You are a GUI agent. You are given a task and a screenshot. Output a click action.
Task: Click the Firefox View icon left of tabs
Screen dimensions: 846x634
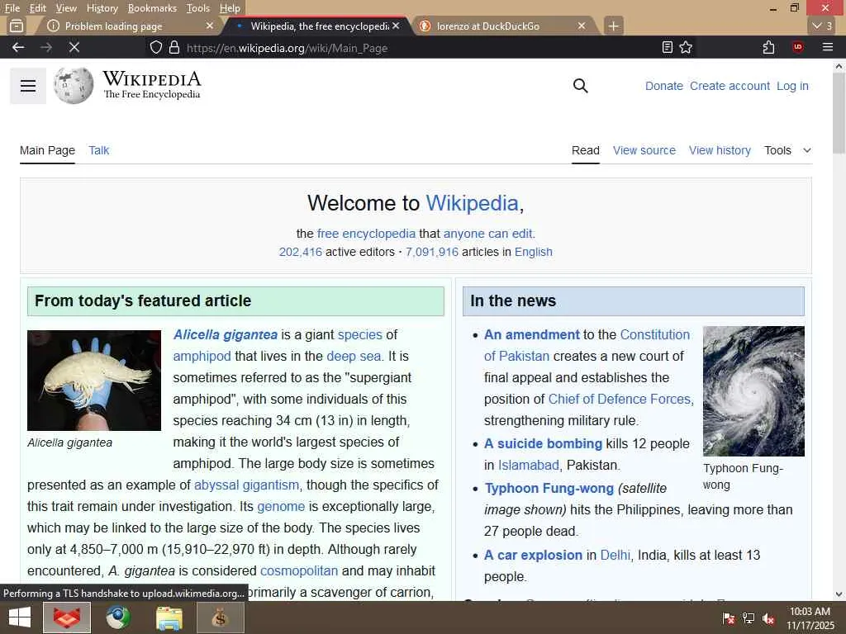pos(17,26)
